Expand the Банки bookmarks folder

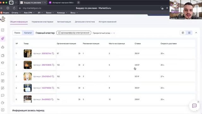[50, 13]
